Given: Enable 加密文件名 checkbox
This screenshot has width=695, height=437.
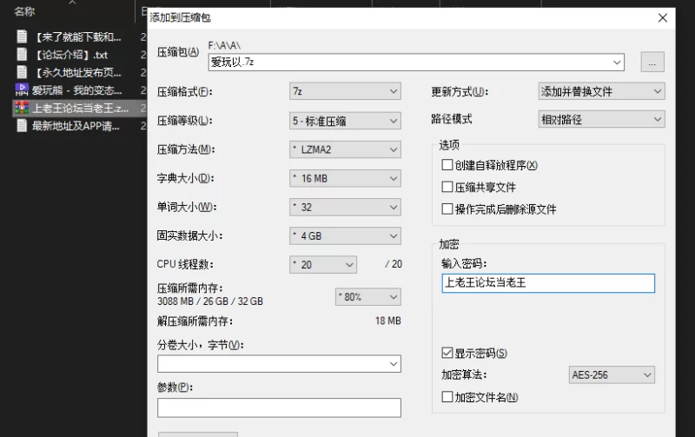Looking at the screenshot, I should tap(447, 397).
